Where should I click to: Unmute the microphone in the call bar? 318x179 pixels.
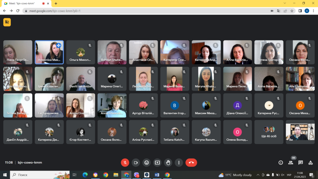coord(125,163)
